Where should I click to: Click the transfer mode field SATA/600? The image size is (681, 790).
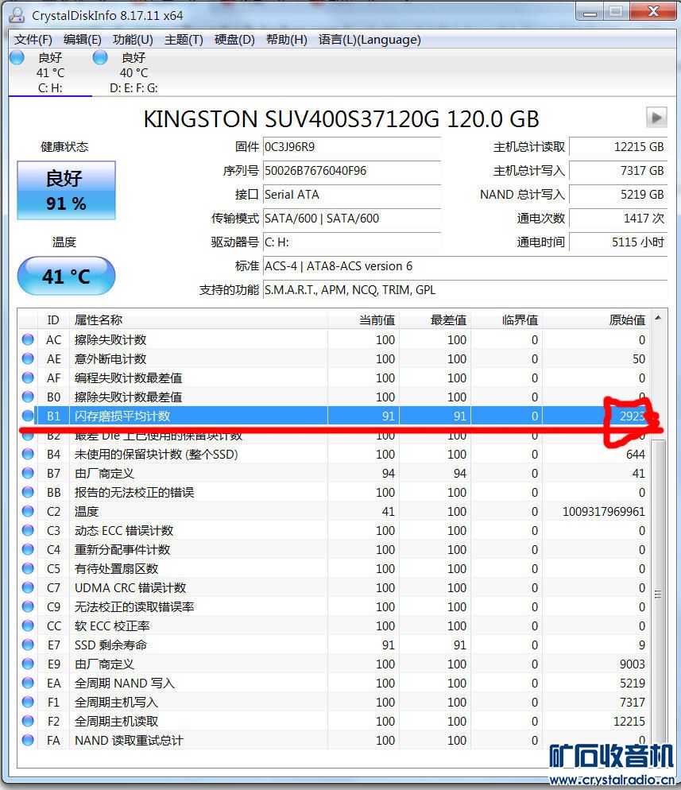(351, 218)
